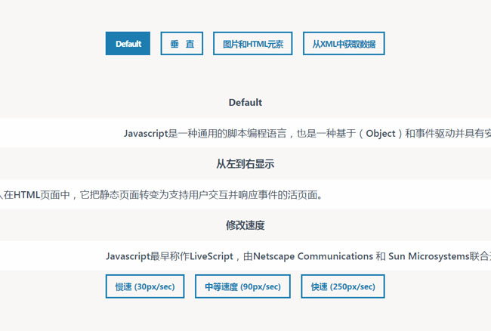491x331 pixels.
Task: Click the word HTML in the second marquee
Action: (x=27, y=195)
